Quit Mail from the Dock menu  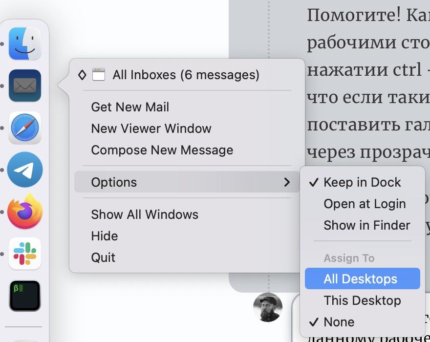(103, 257)
